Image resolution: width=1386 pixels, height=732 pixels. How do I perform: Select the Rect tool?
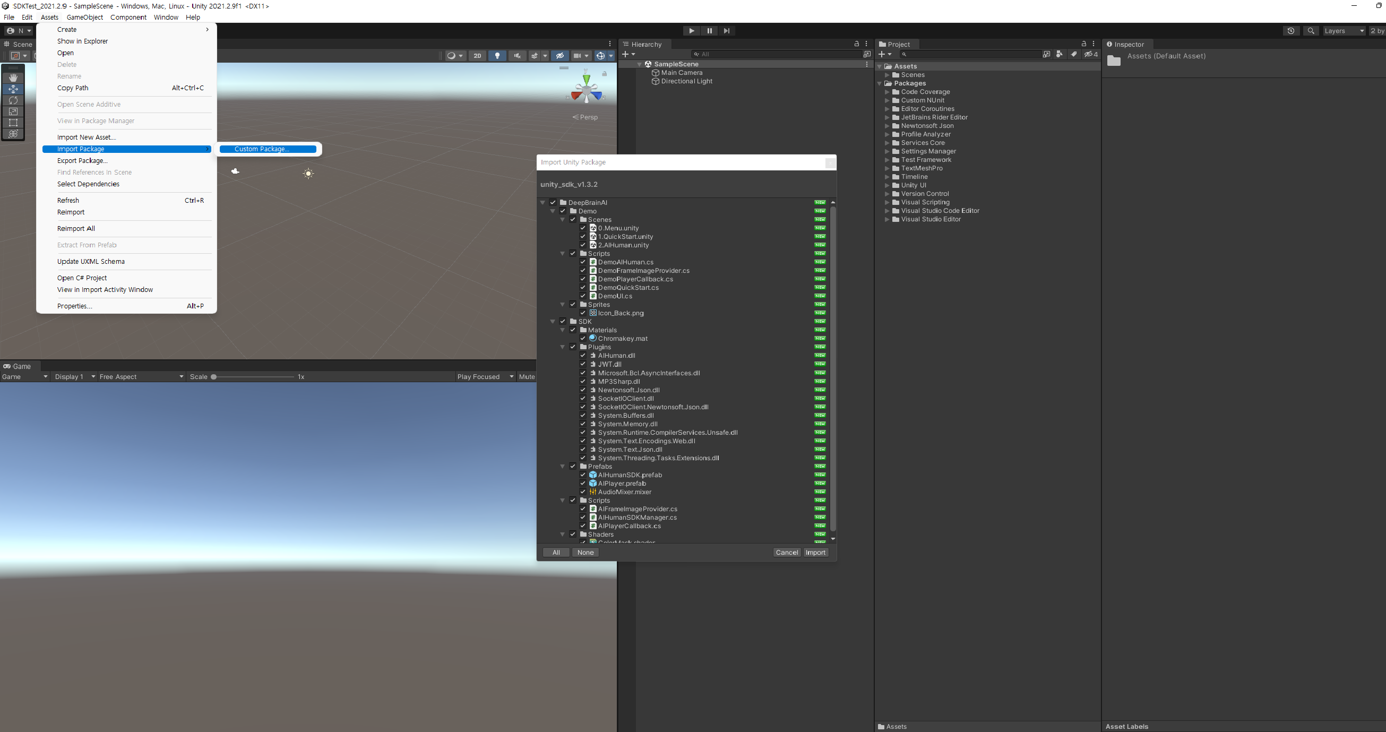13,123
